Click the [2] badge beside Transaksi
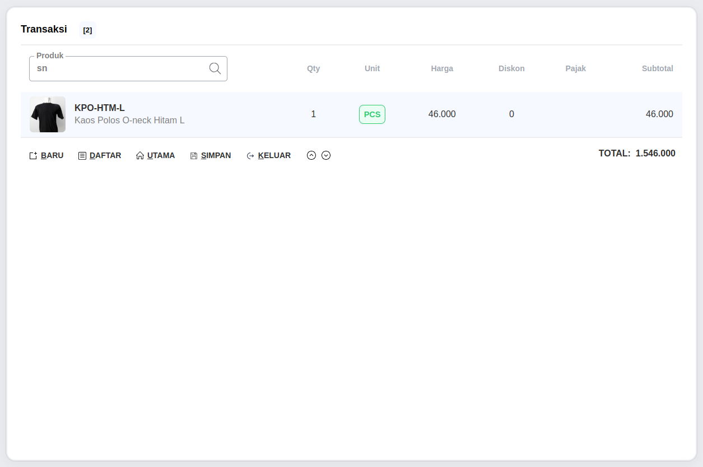703x467 pixels. (x=87, y=30)
